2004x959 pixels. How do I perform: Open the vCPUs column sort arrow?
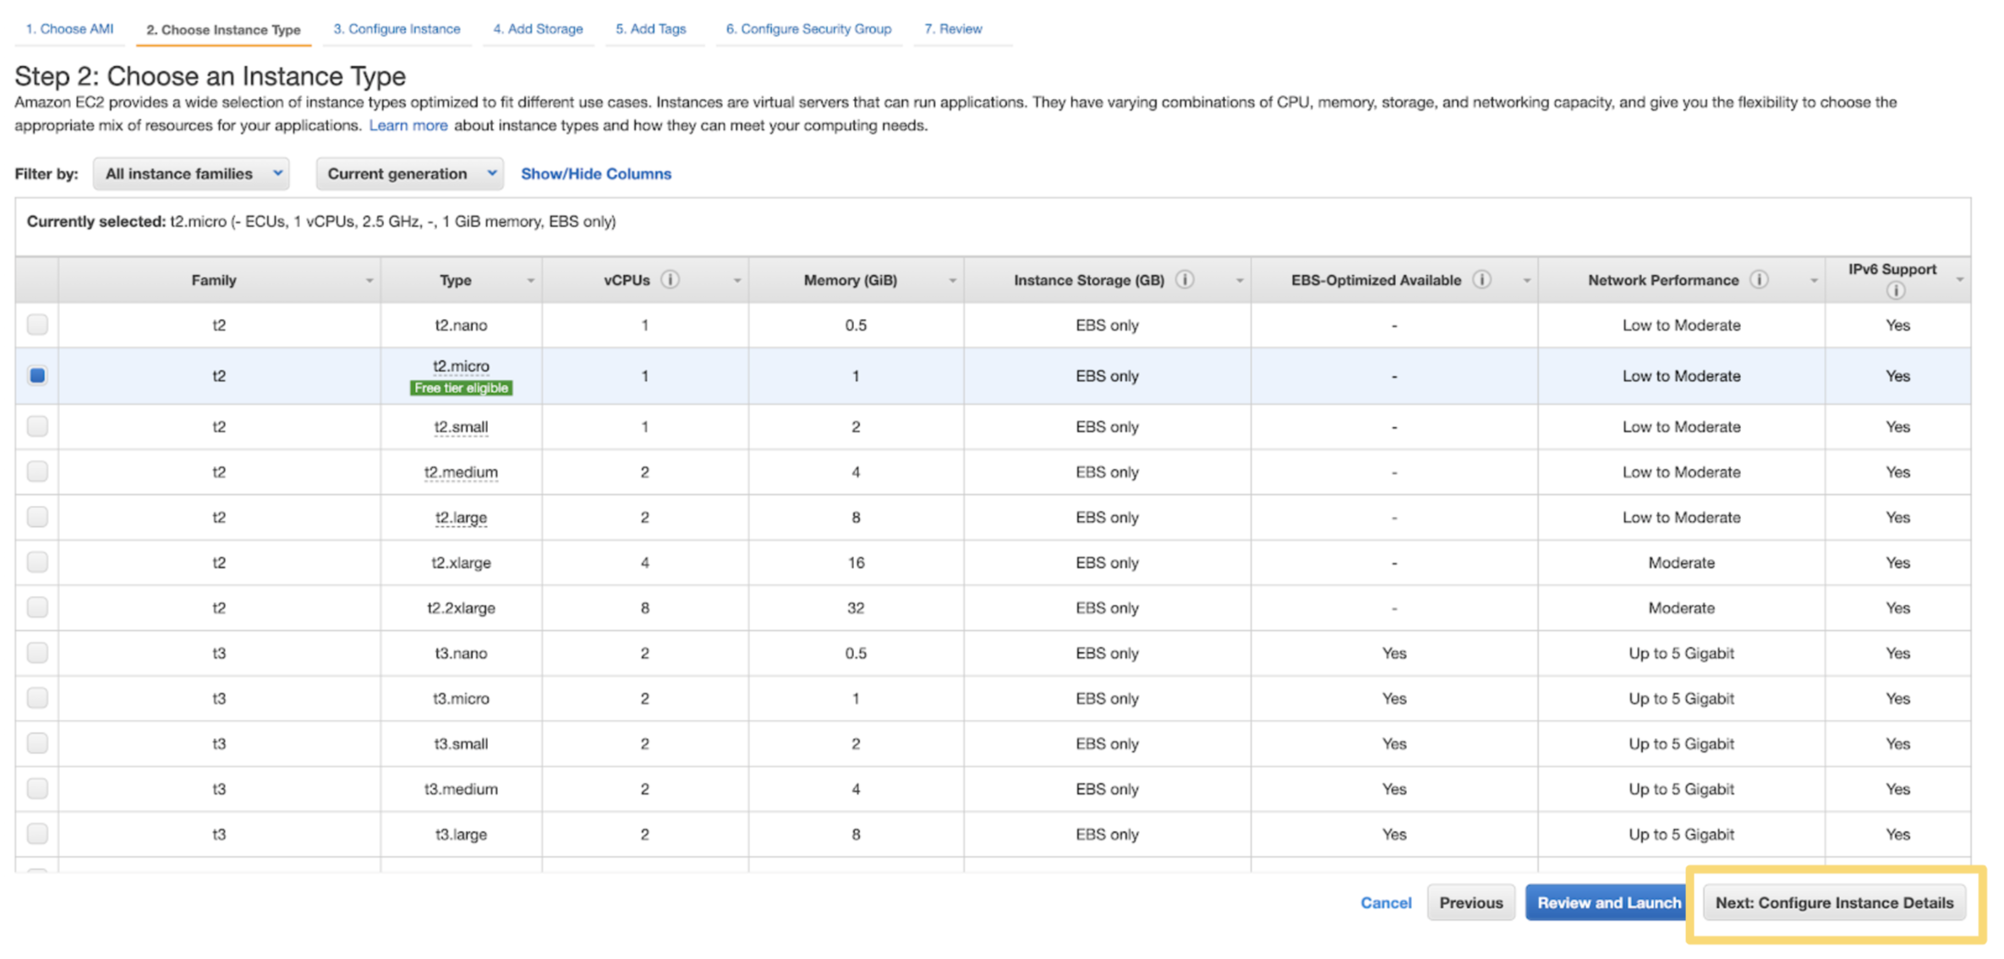(x=736, y=281)
